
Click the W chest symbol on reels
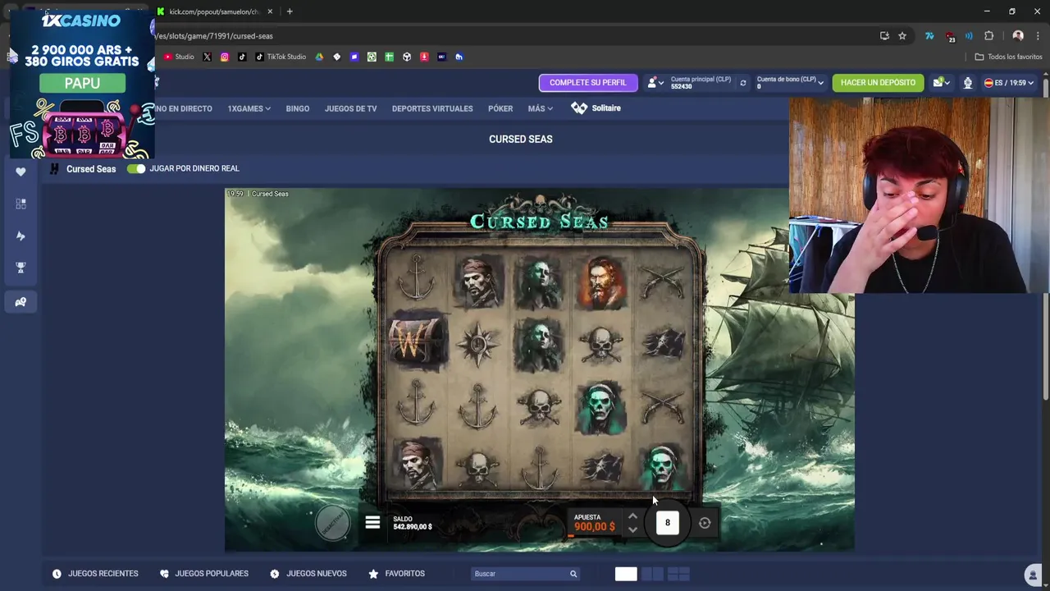coord(418,341)
